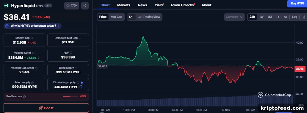Image resolution: width=307 pixels, height=113 pixels.
Task: Select the 1W time range
Action: coord(261,17)
